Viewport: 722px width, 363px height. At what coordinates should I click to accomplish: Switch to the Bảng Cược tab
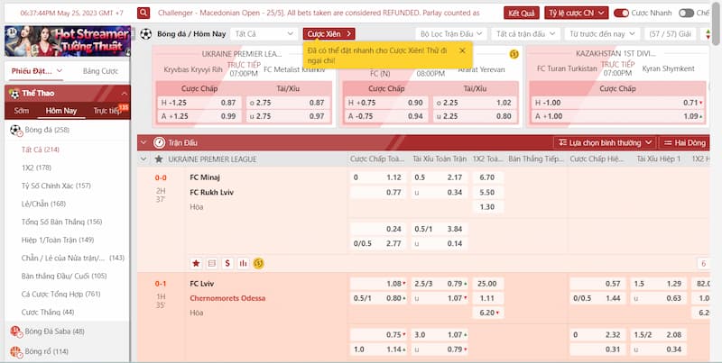(100, 70)
